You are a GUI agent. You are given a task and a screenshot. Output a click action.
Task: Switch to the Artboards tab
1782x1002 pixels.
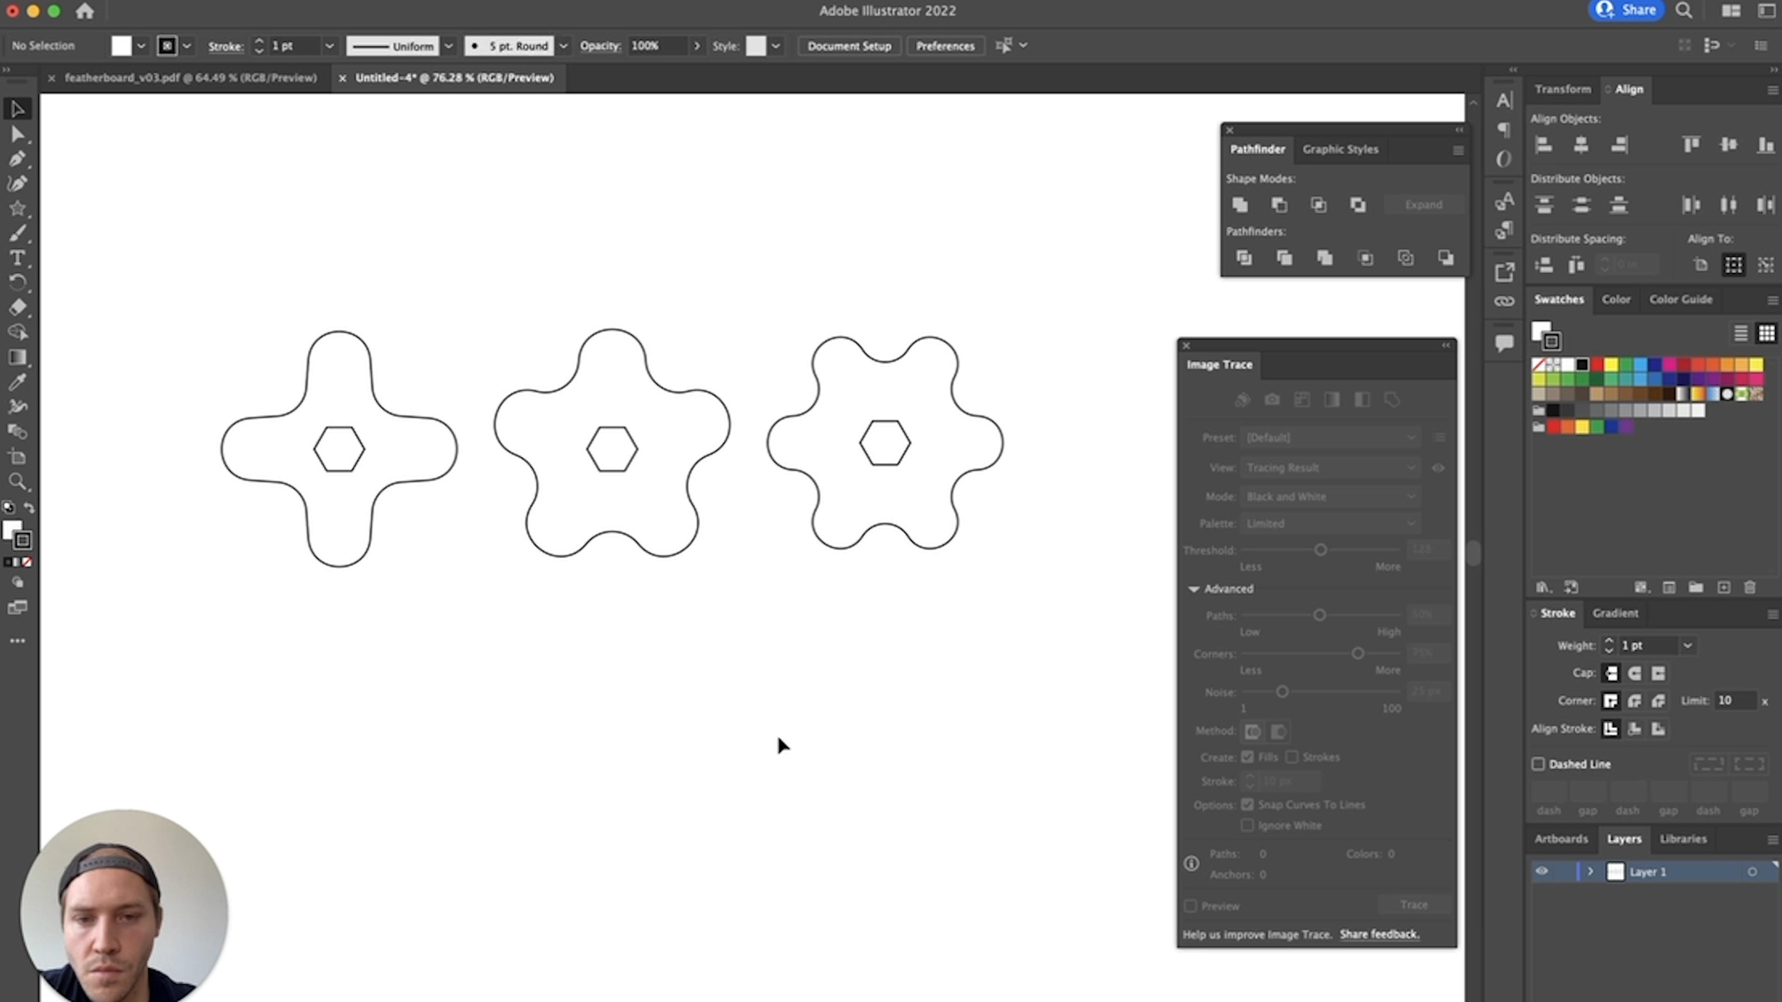(x=1561, y=839)
